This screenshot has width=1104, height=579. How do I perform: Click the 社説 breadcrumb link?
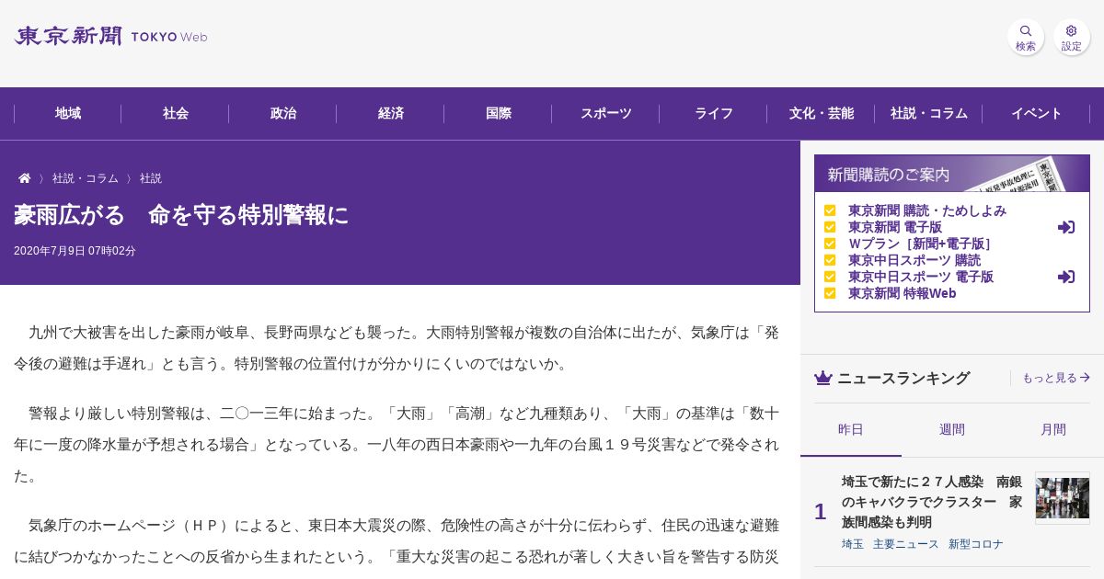tap(151, 178)
